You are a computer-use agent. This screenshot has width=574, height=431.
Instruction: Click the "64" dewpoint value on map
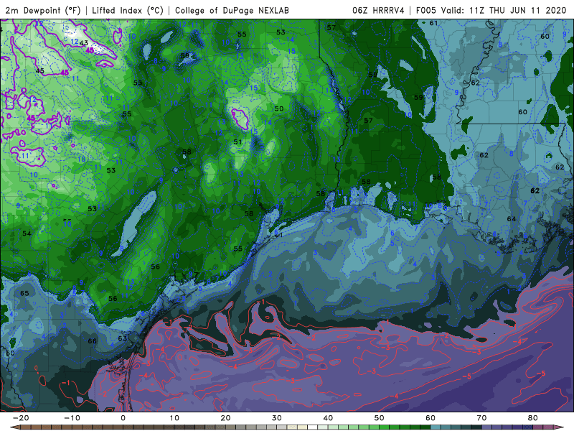(x=512, y=219)
